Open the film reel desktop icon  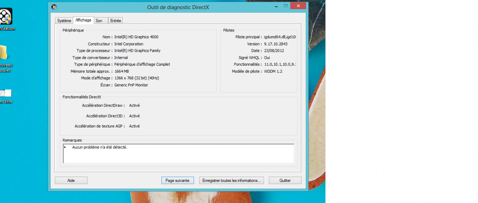tap(6, 16)
